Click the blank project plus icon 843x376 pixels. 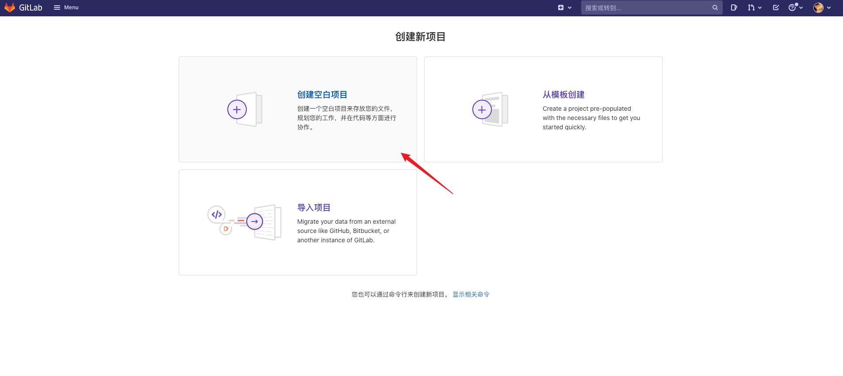[237, 109]
